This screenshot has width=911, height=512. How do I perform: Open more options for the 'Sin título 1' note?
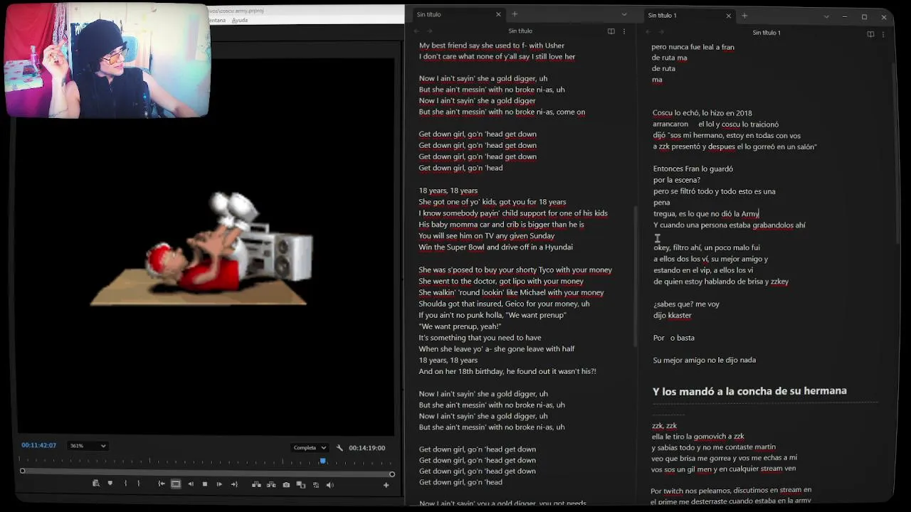click(x=883, y=34)
